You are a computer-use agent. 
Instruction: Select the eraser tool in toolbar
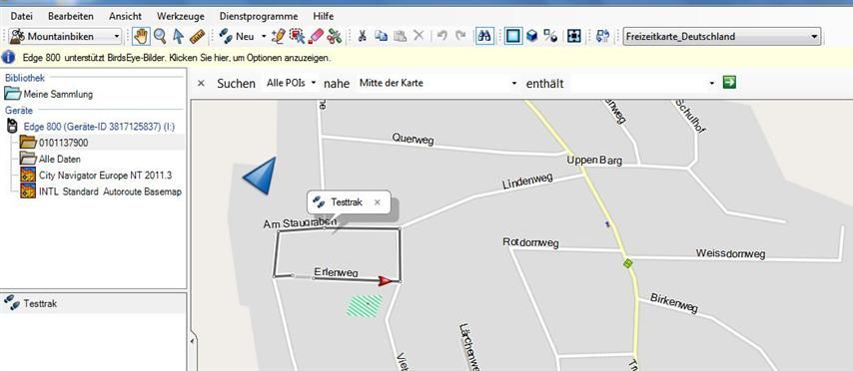(x=316, y=36)
